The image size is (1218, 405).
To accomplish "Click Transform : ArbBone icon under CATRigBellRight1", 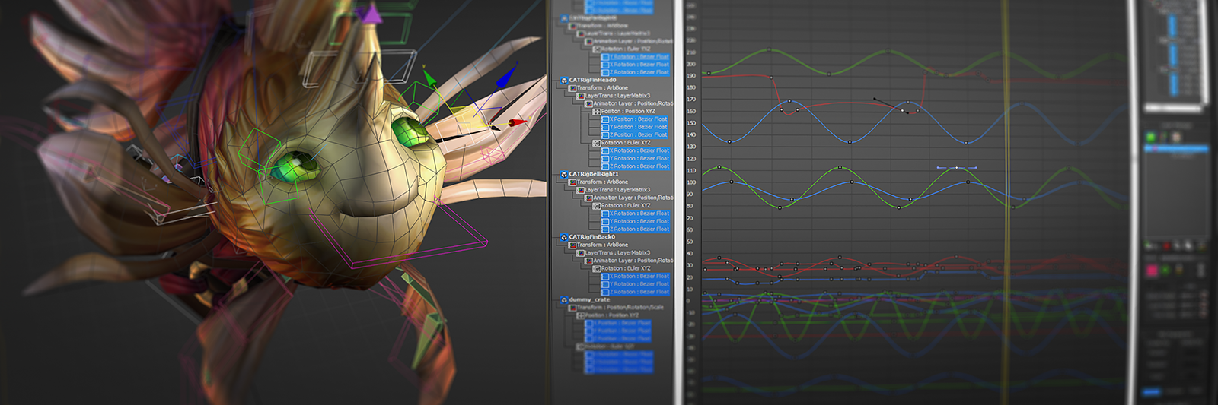I will click(572, 182).
